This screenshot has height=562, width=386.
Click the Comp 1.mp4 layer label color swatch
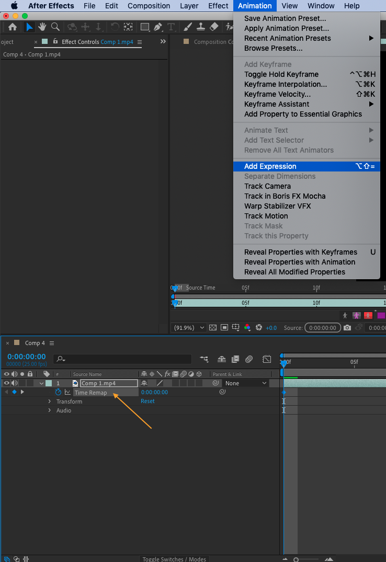(x=49, y=383)
